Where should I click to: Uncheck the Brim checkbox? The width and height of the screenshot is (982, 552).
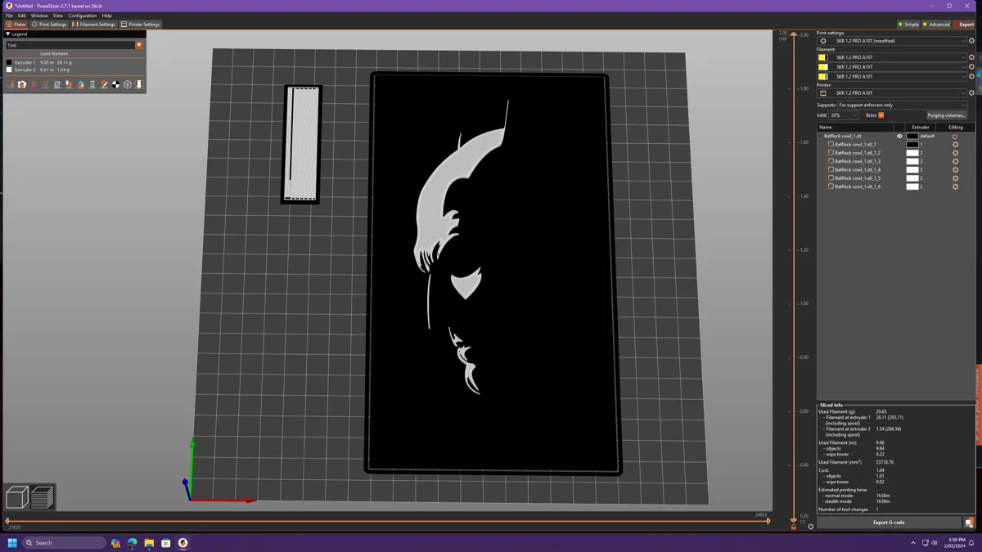(881, 115)
